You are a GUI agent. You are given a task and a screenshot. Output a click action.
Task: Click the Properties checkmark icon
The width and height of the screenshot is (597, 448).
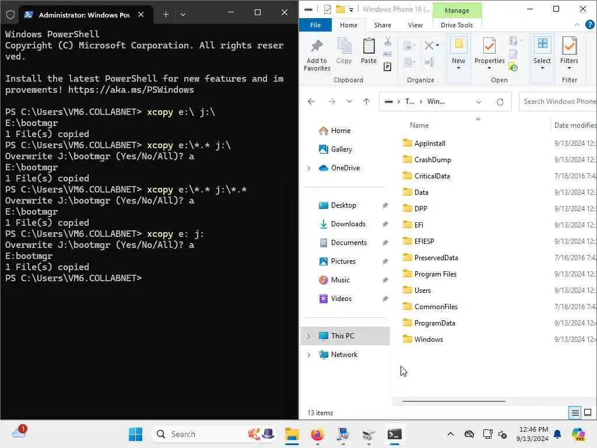coord(489,46)
